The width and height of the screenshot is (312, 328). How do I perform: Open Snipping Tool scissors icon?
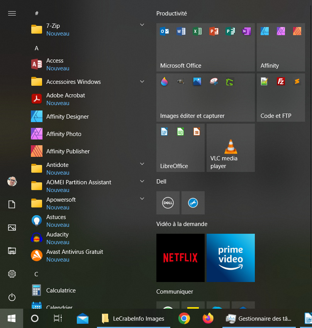[214, 82]
